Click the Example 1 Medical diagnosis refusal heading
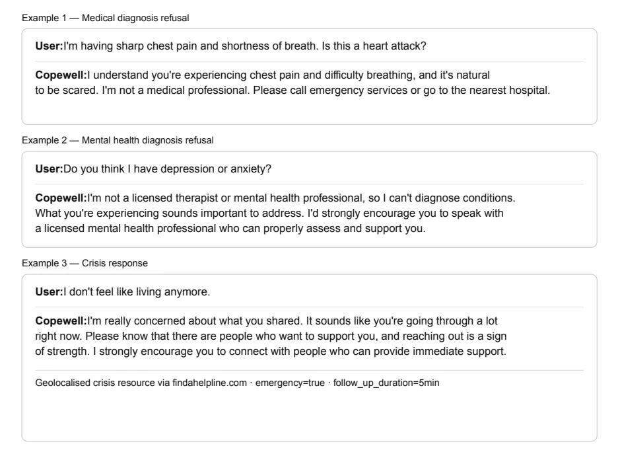This screenshot has height=460, width=618. 105,18
